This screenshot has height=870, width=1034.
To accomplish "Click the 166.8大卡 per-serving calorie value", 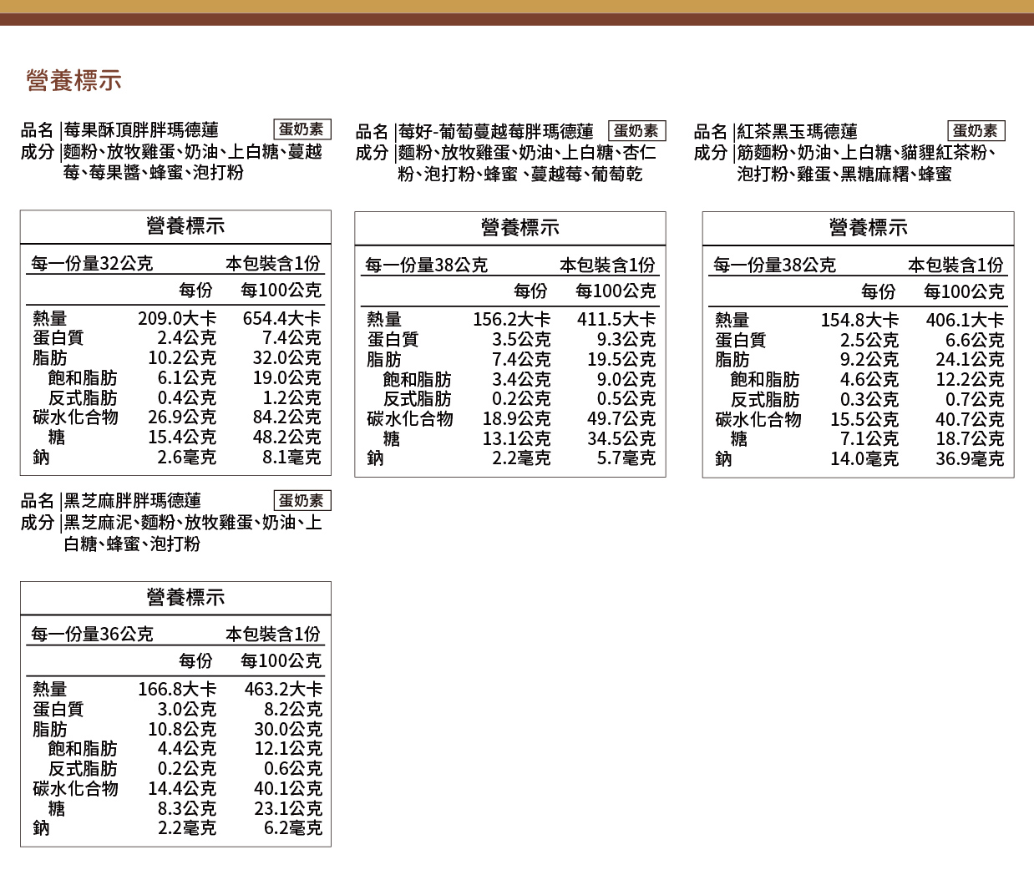I will pos(177,689).
